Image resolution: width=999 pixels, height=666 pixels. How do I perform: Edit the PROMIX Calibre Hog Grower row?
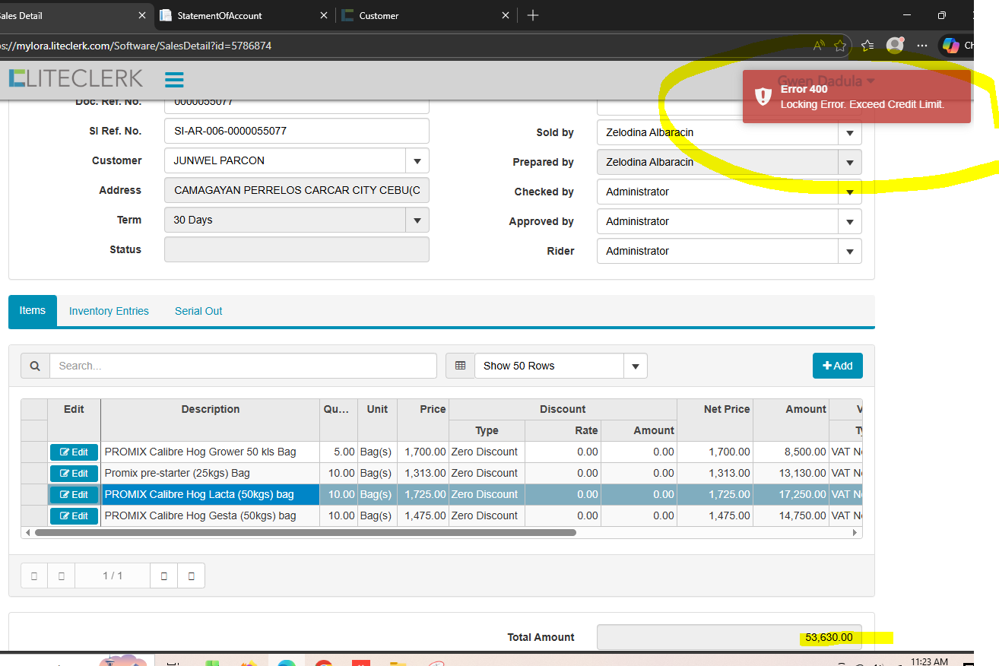[x=74, y=452]
